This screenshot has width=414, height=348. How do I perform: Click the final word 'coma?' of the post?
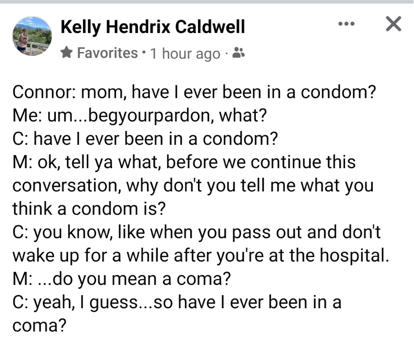pos(39,325)
